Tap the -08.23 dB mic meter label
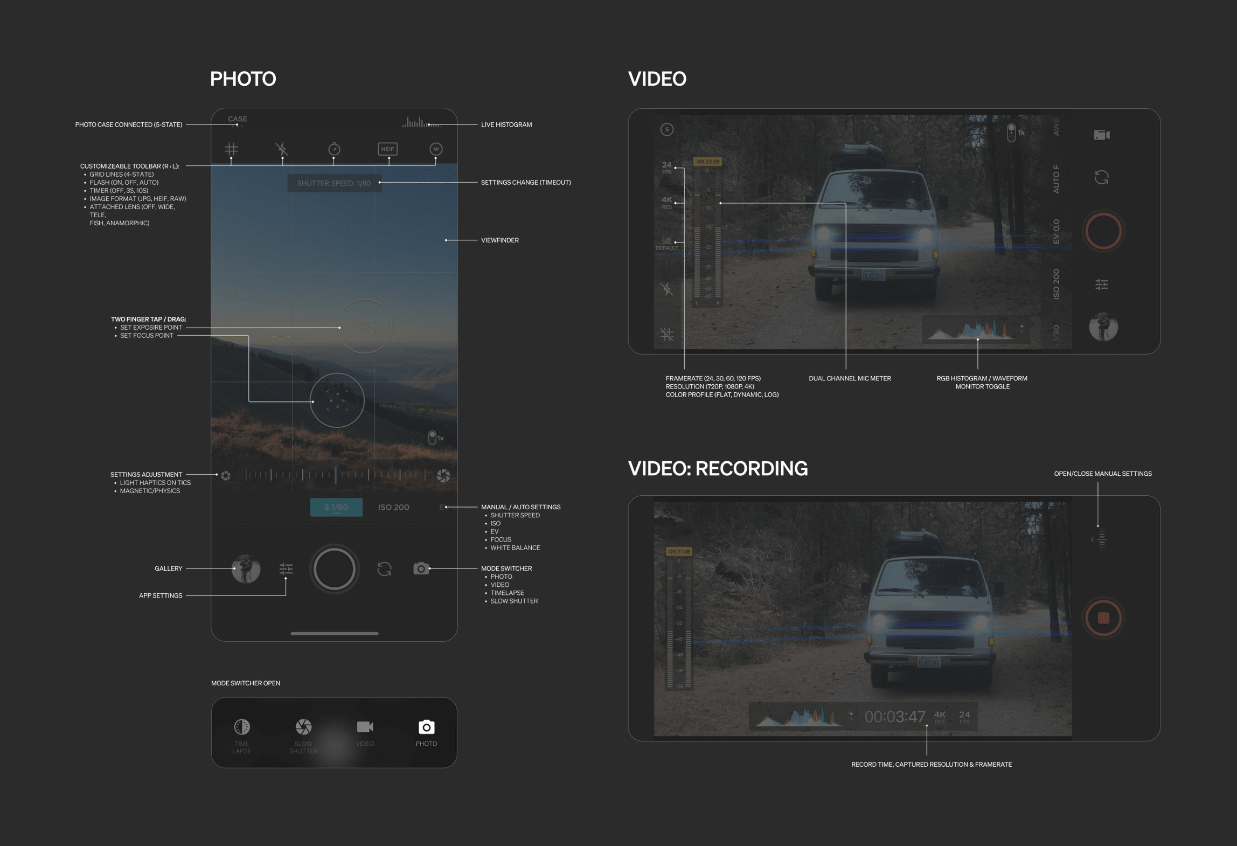 707,162
